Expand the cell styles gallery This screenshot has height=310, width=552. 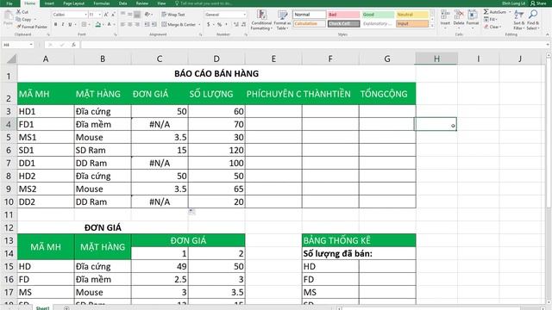coord(432,26)
